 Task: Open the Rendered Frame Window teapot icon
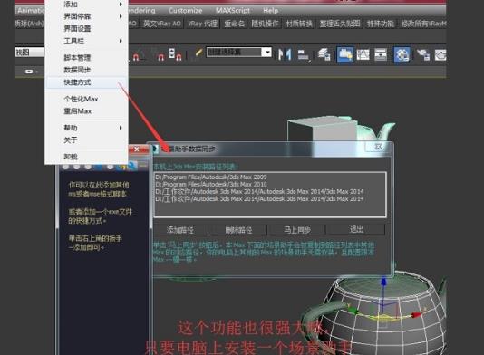click(x=440, y=55)
